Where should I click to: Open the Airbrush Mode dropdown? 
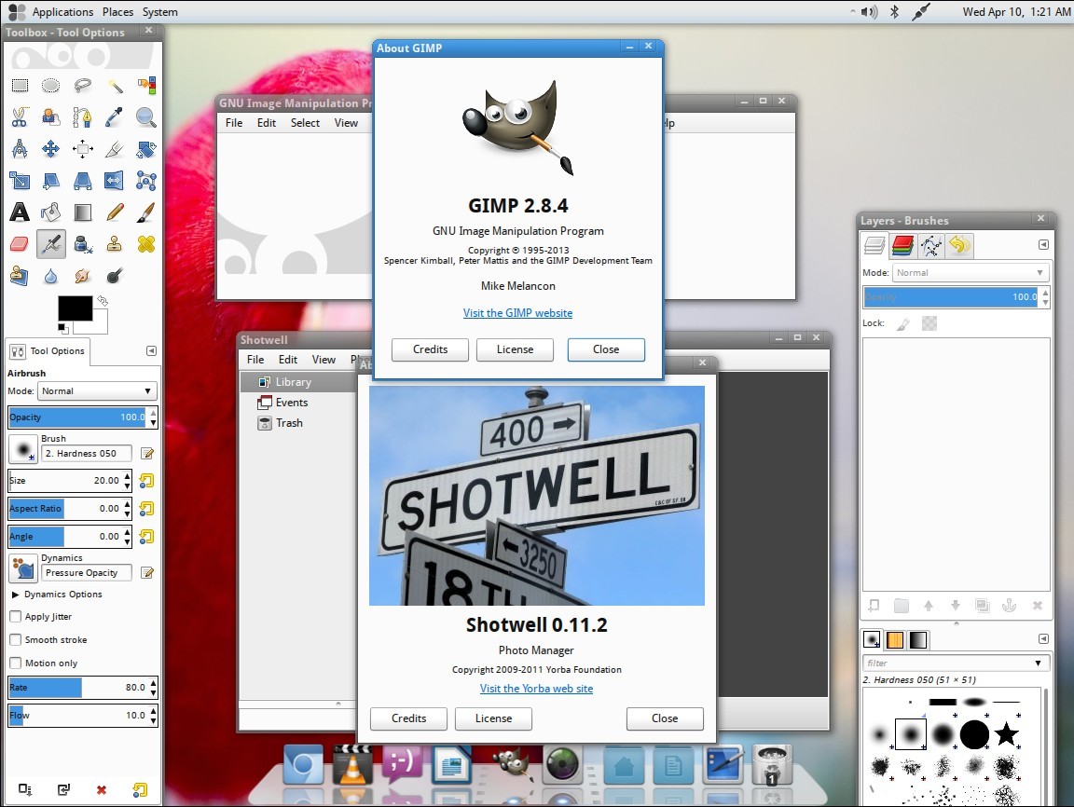[x=97, y=390]
